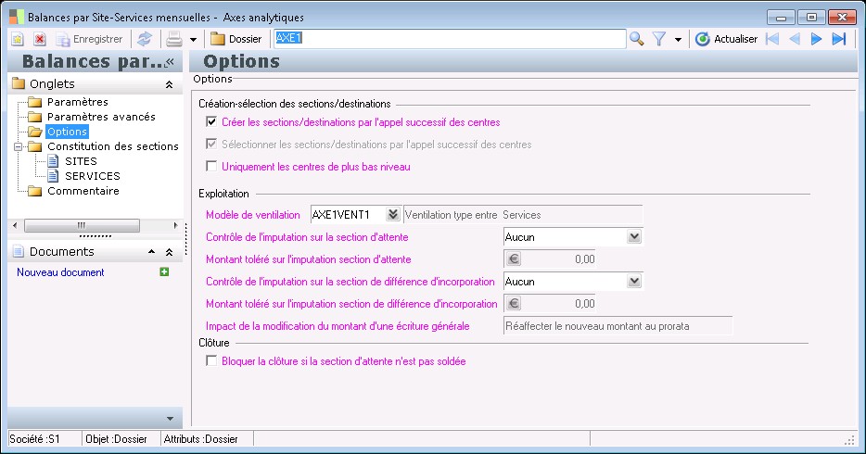Click the Attributs :Dossier status entry
This screenshot has height=454, width=866.
click(200, 439)
